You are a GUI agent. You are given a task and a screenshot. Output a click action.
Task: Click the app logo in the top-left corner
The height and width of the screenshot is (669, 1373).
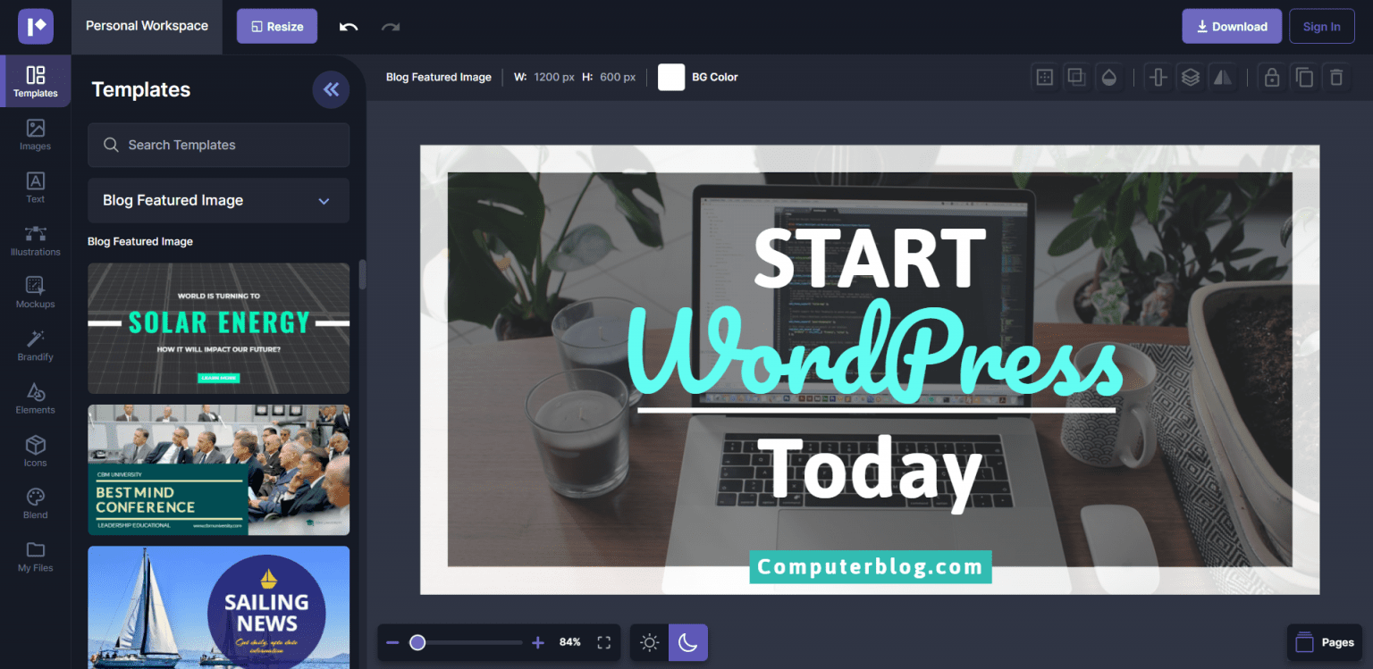[x=36, y=27]
